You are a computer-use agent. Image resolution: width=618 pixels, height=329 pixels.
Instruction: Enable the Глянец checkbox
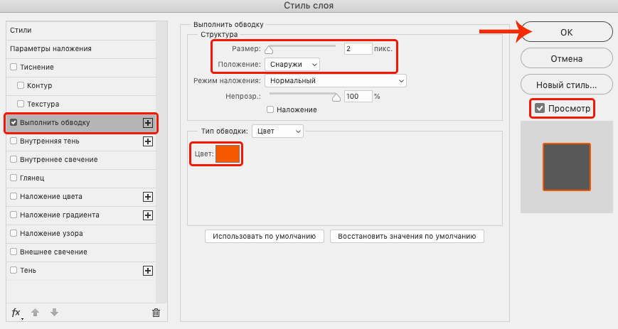14,178
